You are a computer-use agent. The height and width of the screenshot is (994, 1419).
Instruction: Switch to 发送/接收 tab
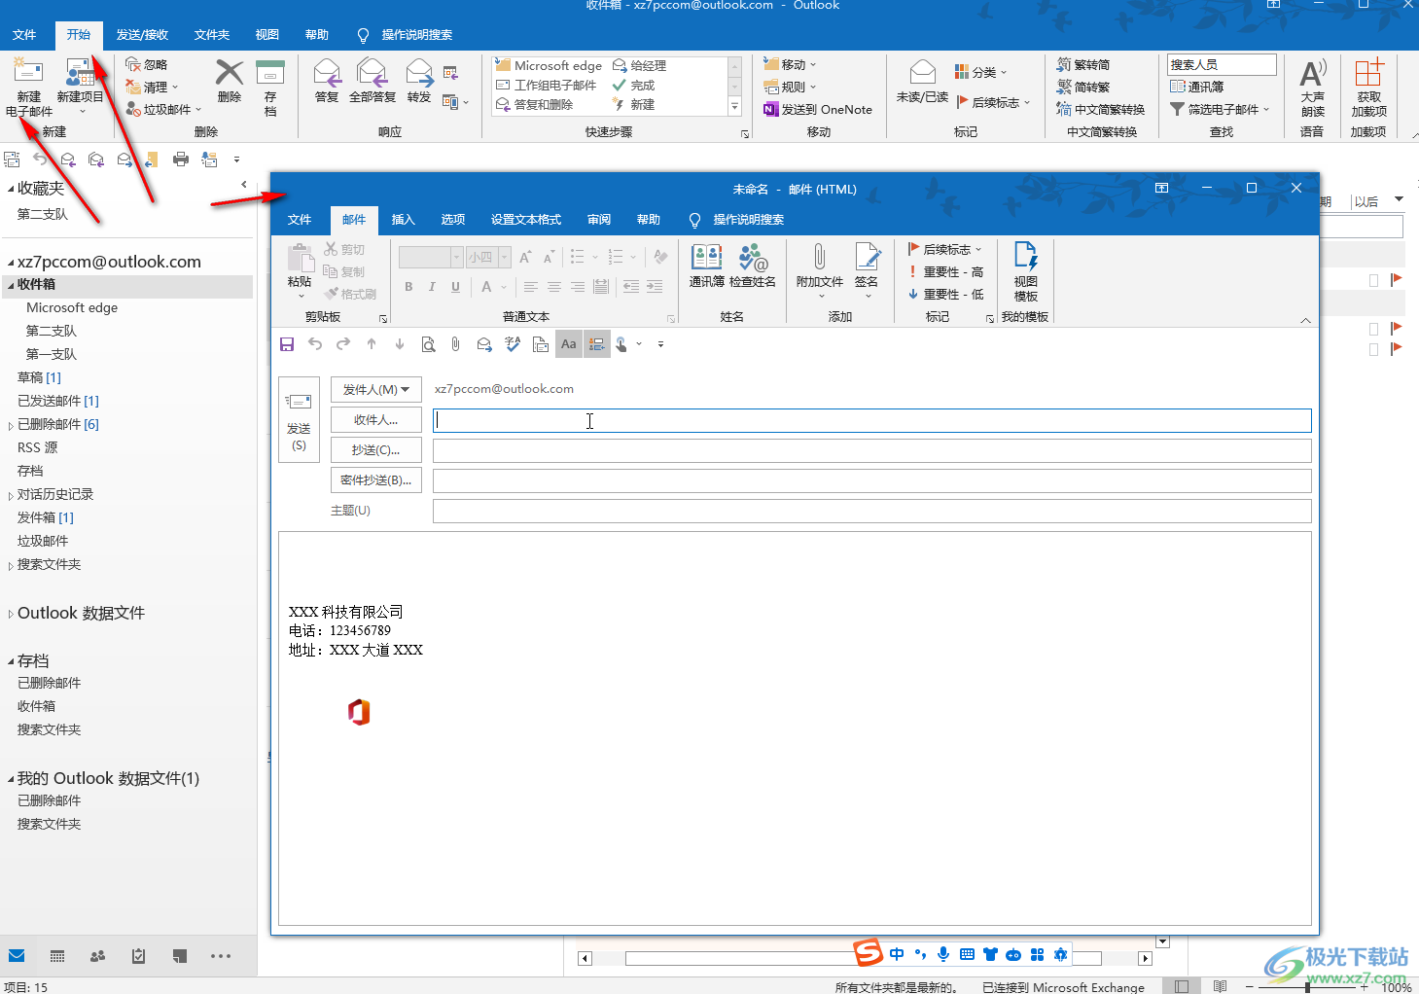[x=142, y=35]
